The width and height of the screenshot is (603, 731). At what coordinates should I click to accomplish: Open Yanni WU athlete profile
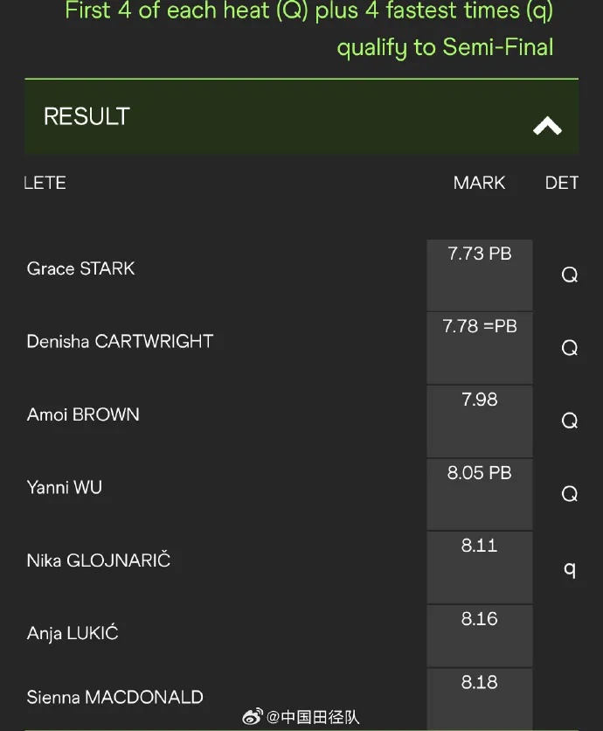click(x=65, y=487)
